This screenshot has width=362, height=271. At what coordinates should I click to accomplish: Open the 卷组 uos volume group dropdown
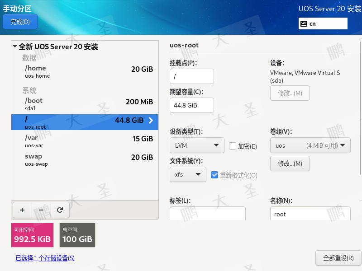click(310, 145)
